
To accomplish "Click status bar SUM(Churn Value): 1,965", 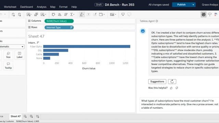I will [x=28, y=121].
